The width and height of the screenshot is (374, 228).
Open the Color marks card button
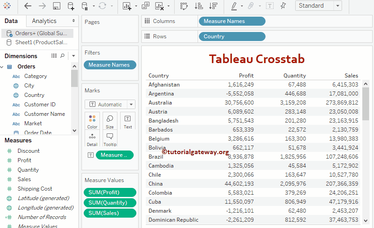point(92,121)
